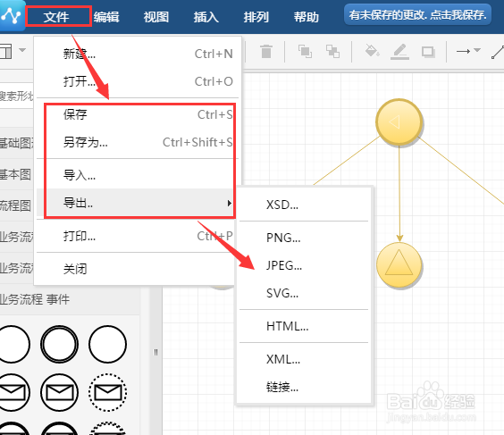Select 打印... in the file menu
This screenshot has width=504, height=435.
[138, 236]
